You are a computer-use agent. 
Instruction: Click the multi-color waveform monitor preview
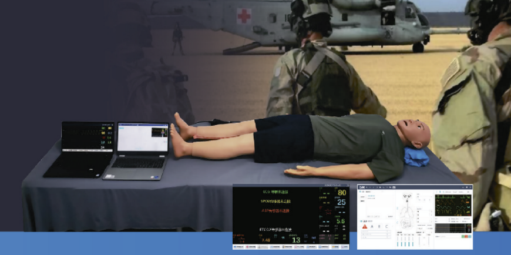coord(452,206)
